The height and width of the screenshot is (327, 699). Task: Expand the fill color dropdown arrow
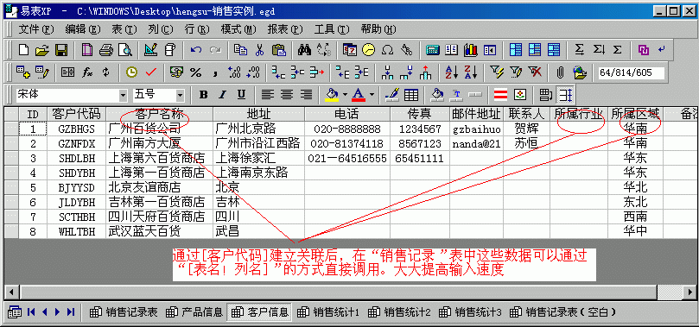345,94
